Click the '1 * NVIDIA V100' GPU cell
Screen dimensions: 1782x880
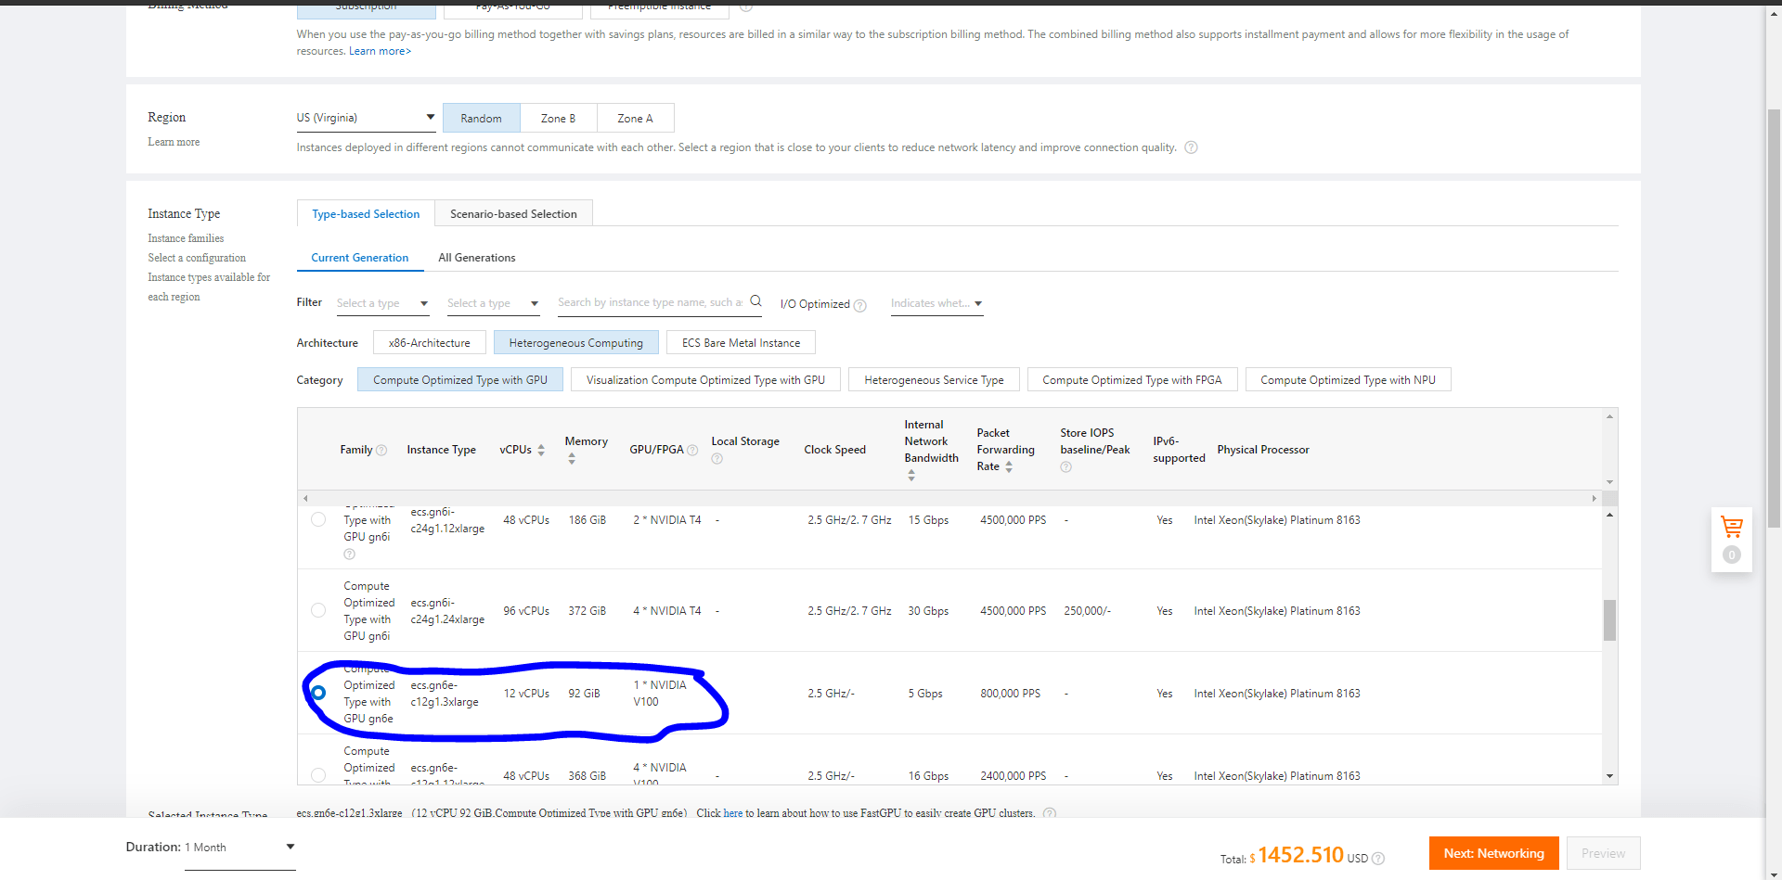pyautogui.click(x=660, y=694)
